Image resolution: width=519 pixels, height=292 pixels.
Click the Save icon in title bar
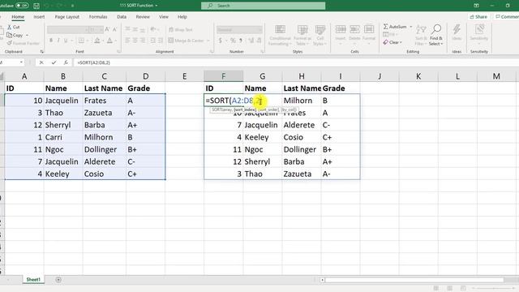tap(36, 6)
